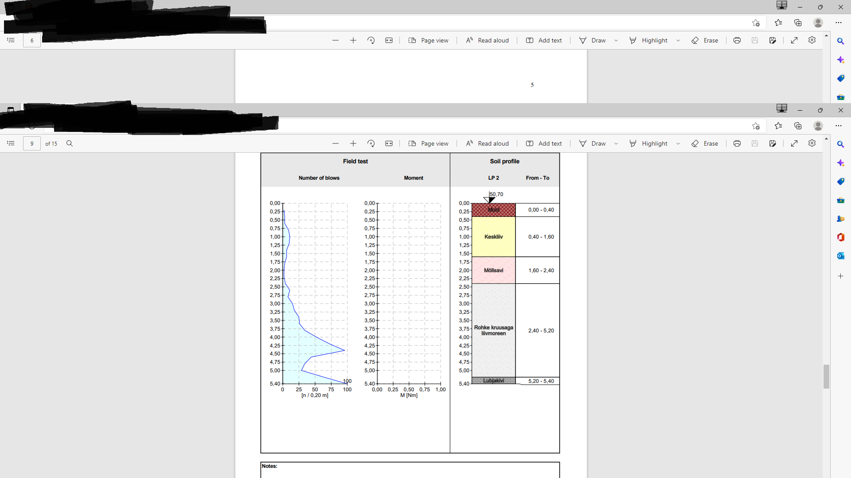Click Highlight in upper PDF toolbar
This screenshot has width=851, height=478.
pyautogui.click(x=648, y=40)
